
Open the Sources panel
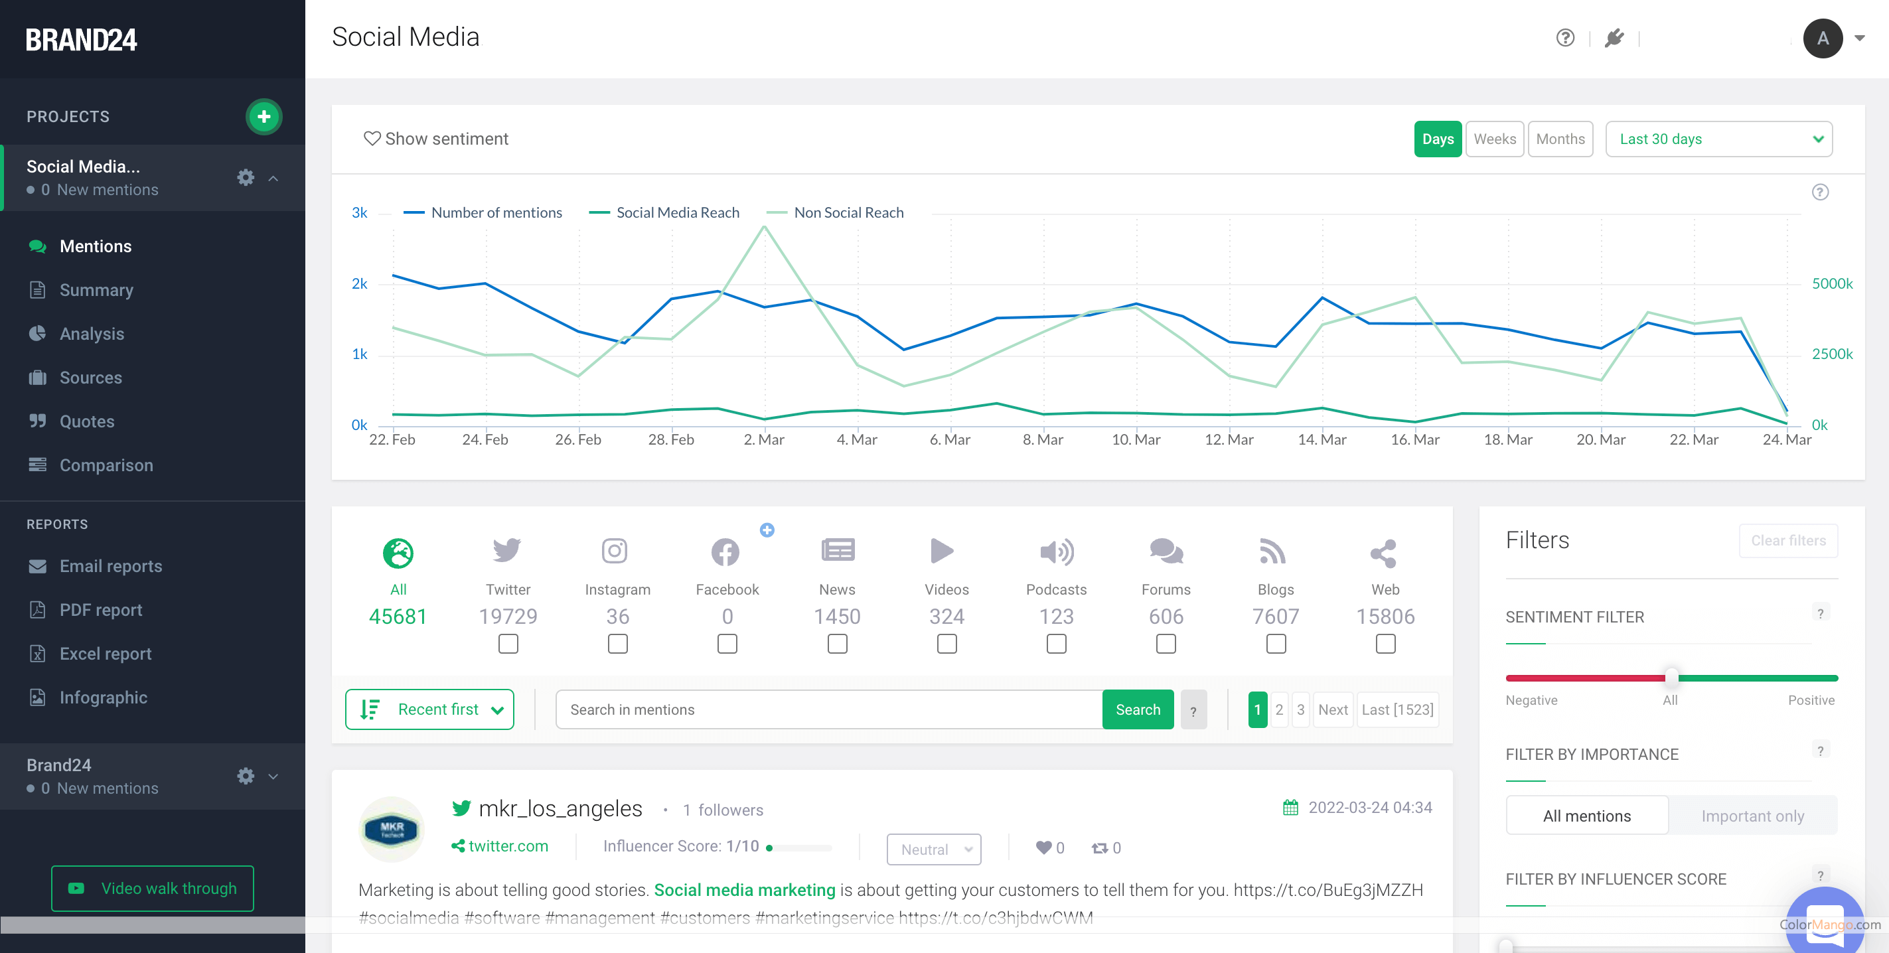(x=90, y=378)
